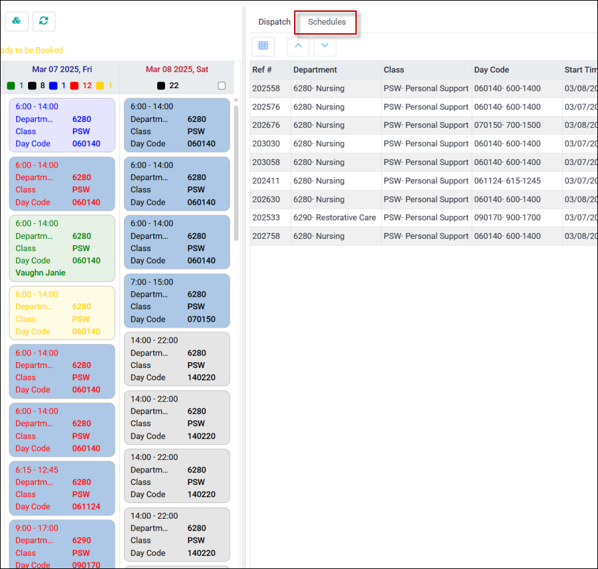598x569 pixels.
Task: Open the grid view icon under Dispatch
Action: (263, 46)
